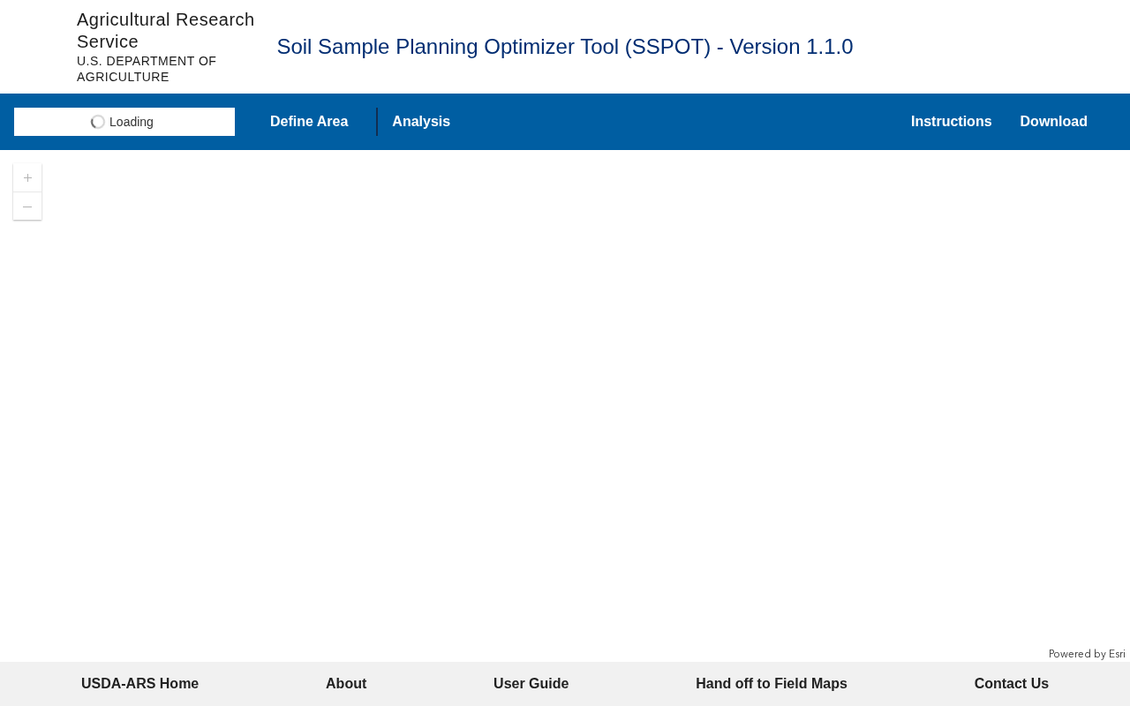The height and width of the screenshot is (706, 1130).
Task: Open the Download menu item
Action: point(1054,122)
